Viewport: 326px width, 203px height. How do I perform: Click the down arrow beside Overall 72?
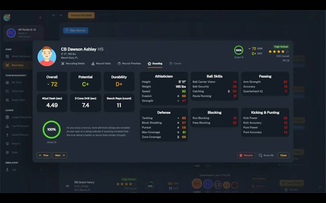coord(48,84)
